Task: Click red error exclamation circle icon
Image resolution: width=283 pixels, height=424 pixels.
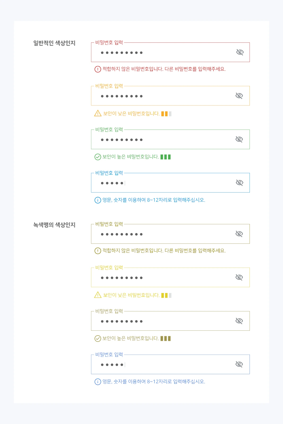Action: click(98, 69)
